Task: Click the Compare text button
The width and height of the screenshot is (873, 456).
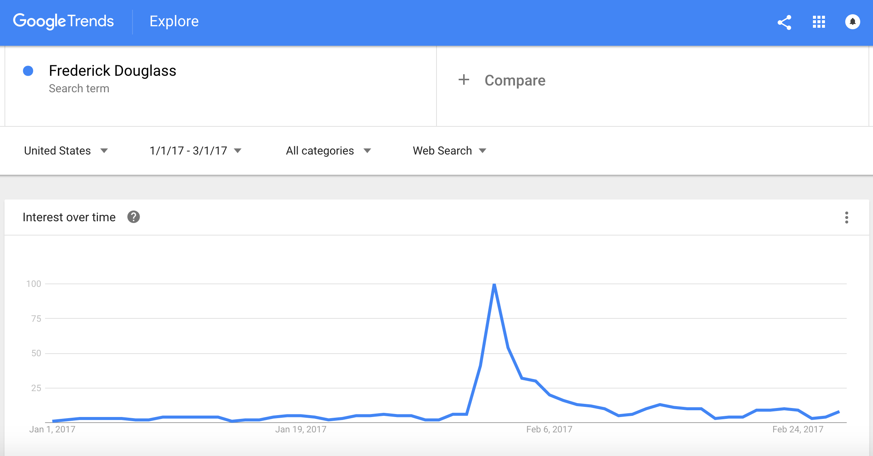Action: pyautogui.click(x=515, y=80)
